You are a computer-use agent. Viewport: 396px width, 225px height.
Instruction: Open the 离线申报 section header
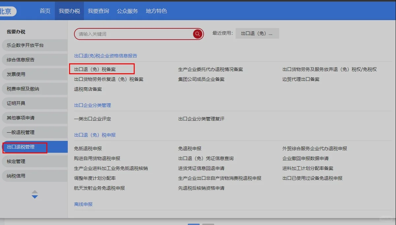tap(83, 204)
